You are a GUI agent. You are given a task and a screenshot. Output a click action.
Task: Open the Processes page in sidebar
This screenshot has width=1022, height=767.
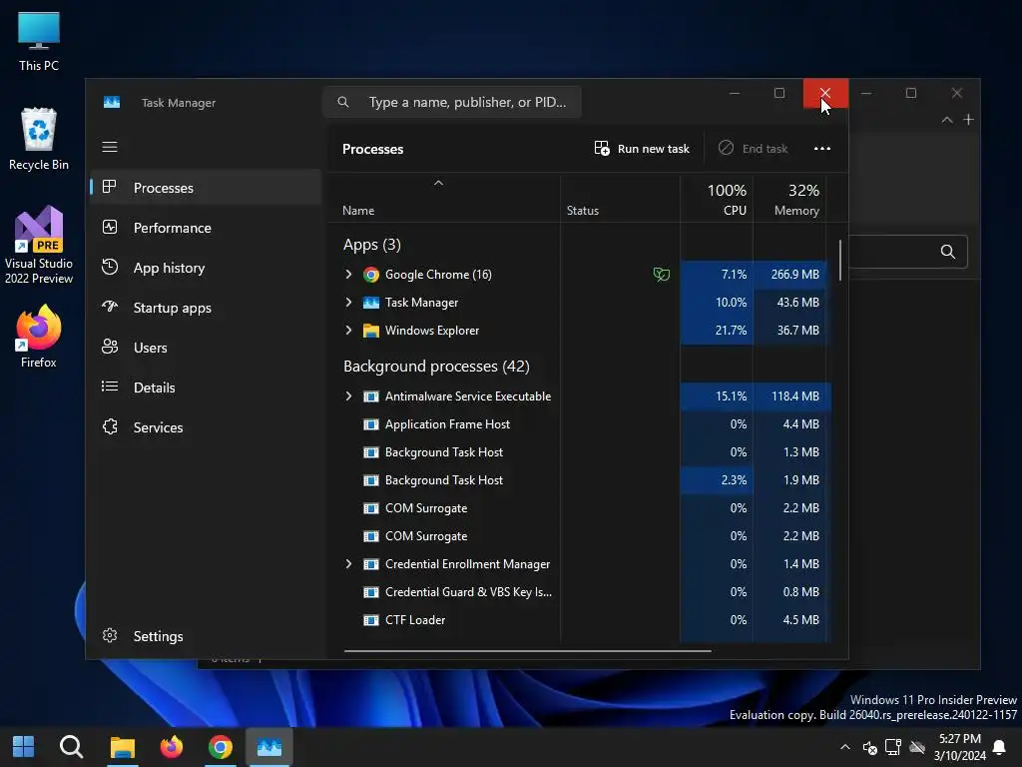[x=206, y=188]
